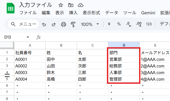Image resolution: width=170 pixels, height=101 pixels.
Task: Star the 入力ファイル document
Action: (61, 5)
